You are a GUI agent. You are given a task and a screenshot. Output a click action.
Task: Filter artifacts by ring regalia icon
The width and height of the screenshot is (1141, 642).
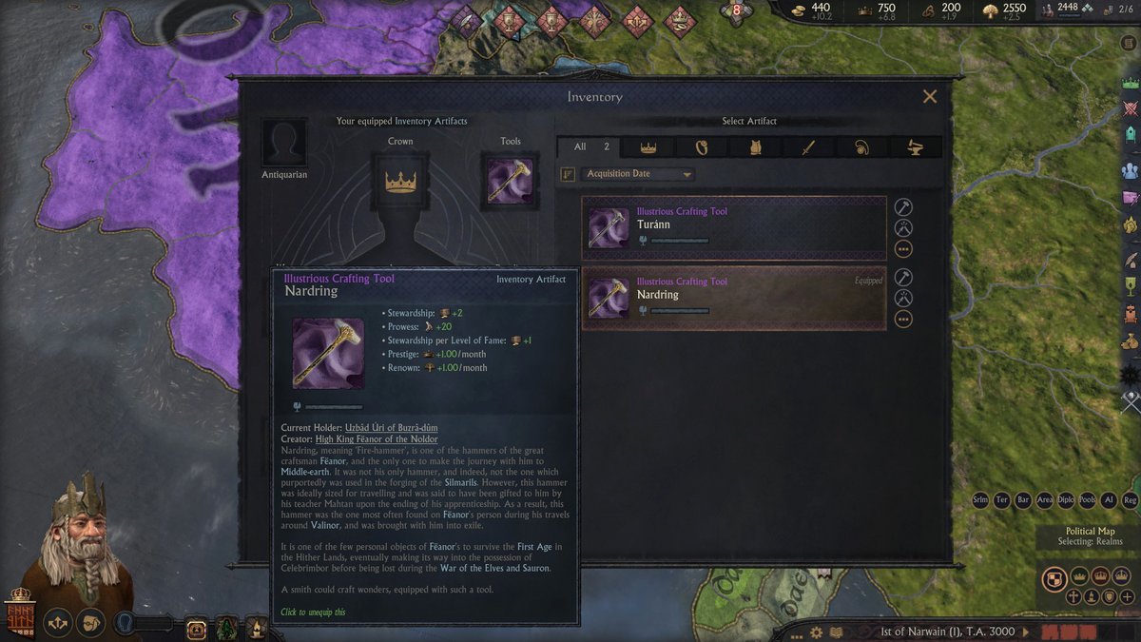pyautogui.click(x=702, y=147)
